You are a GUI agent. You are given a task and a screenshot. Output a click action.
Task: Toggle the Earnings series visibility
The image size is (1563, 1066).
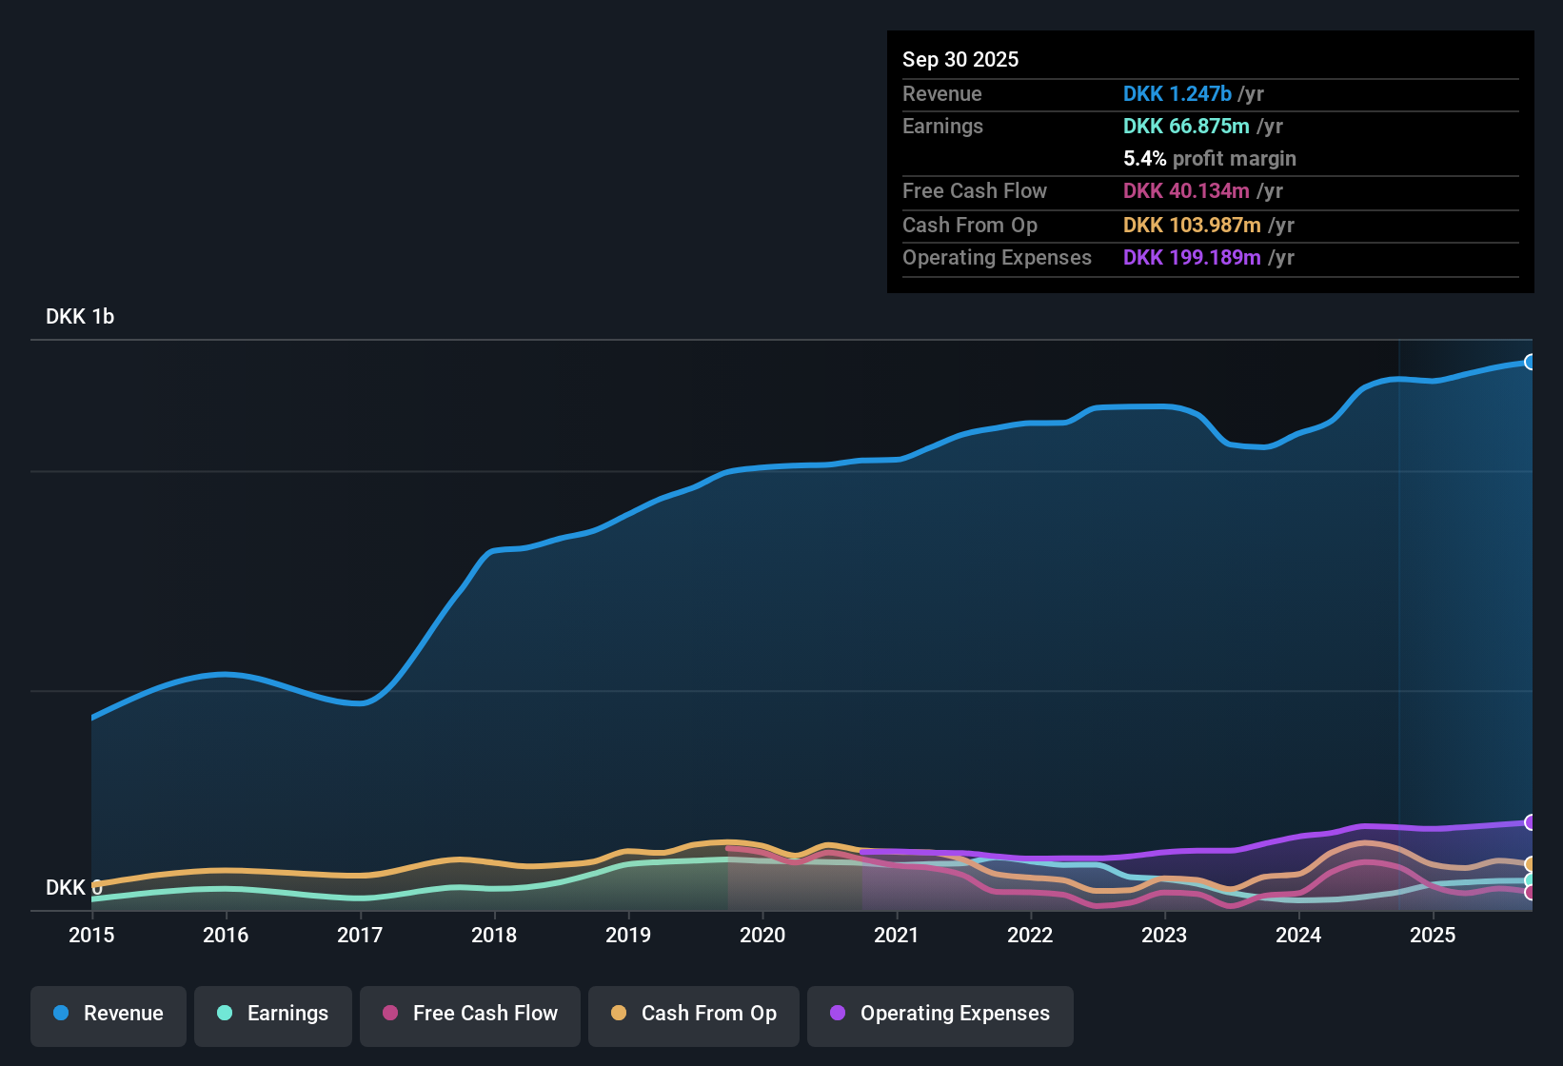272,1014
